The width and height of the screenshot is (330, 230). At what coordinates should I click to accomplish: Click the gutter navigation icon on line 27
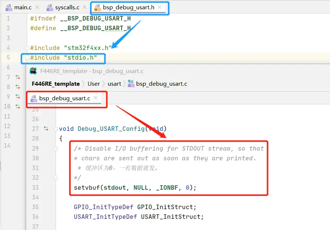pos(46,128)
